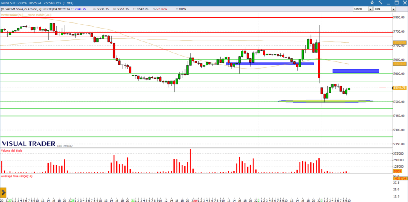Close the MINI S-P chart window
This screenshot has height=202, width=408.
(x=404, y=3)
